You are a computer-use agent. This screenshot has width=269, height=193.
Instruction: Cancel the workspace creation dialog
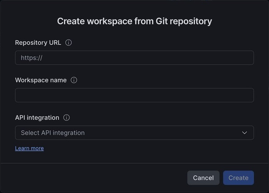pos(203,178)
